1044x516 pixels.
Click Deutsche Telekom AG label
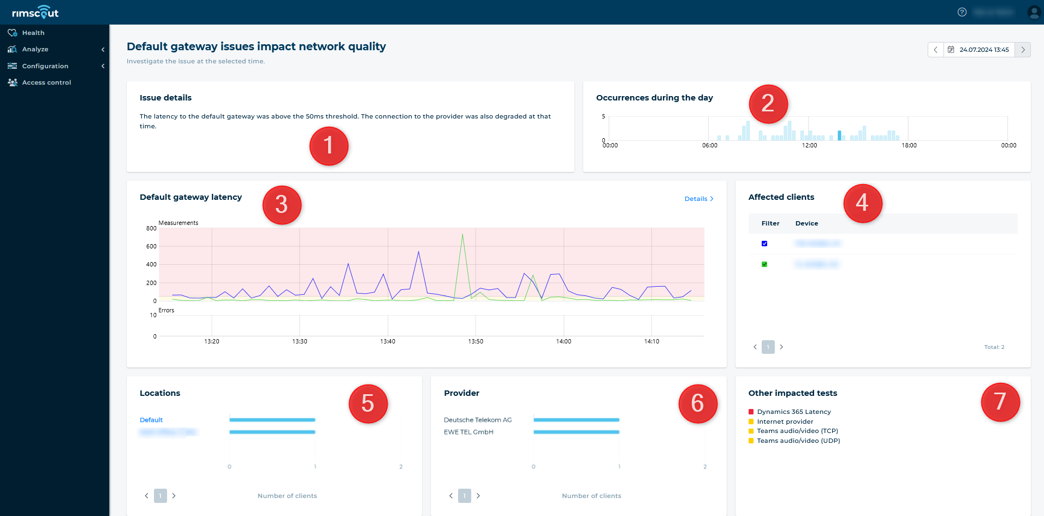pos(478,420)
